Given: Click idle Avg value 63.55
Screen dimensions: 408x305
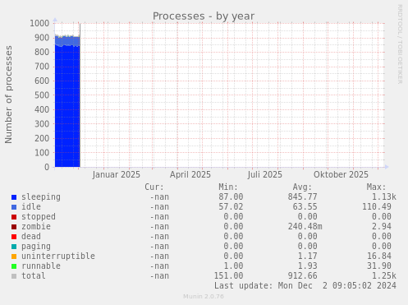Looking at the screenshot, I should click(x=305, y=206).
